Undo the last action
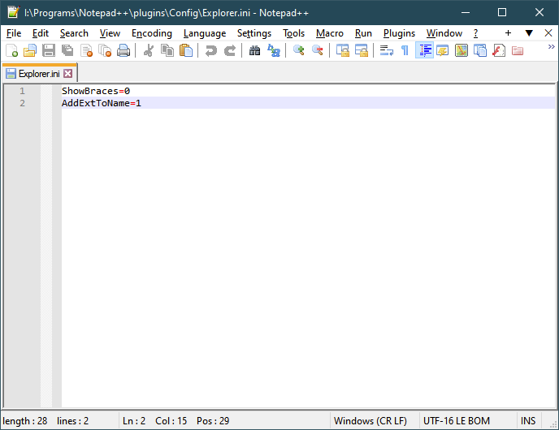This screenshot has width=559, height=430. click(x=210, y=50)
